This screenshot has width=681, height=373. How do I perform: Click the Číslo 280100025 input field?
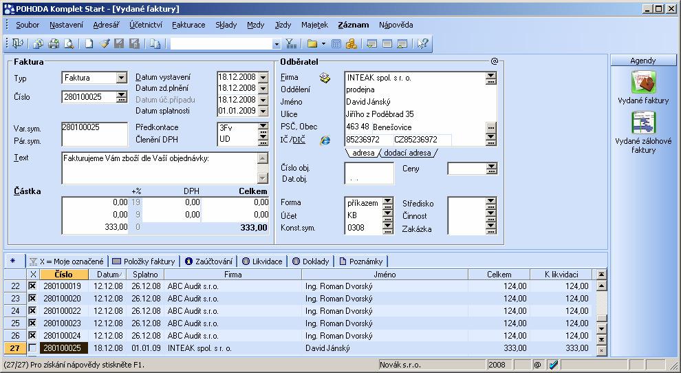click(89, 97)
